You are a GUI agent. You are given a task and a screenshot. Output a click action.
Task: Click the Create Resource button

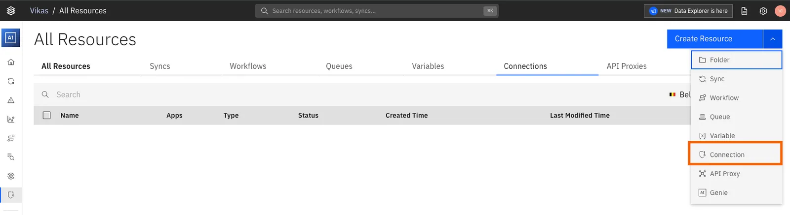pos(714,39)
